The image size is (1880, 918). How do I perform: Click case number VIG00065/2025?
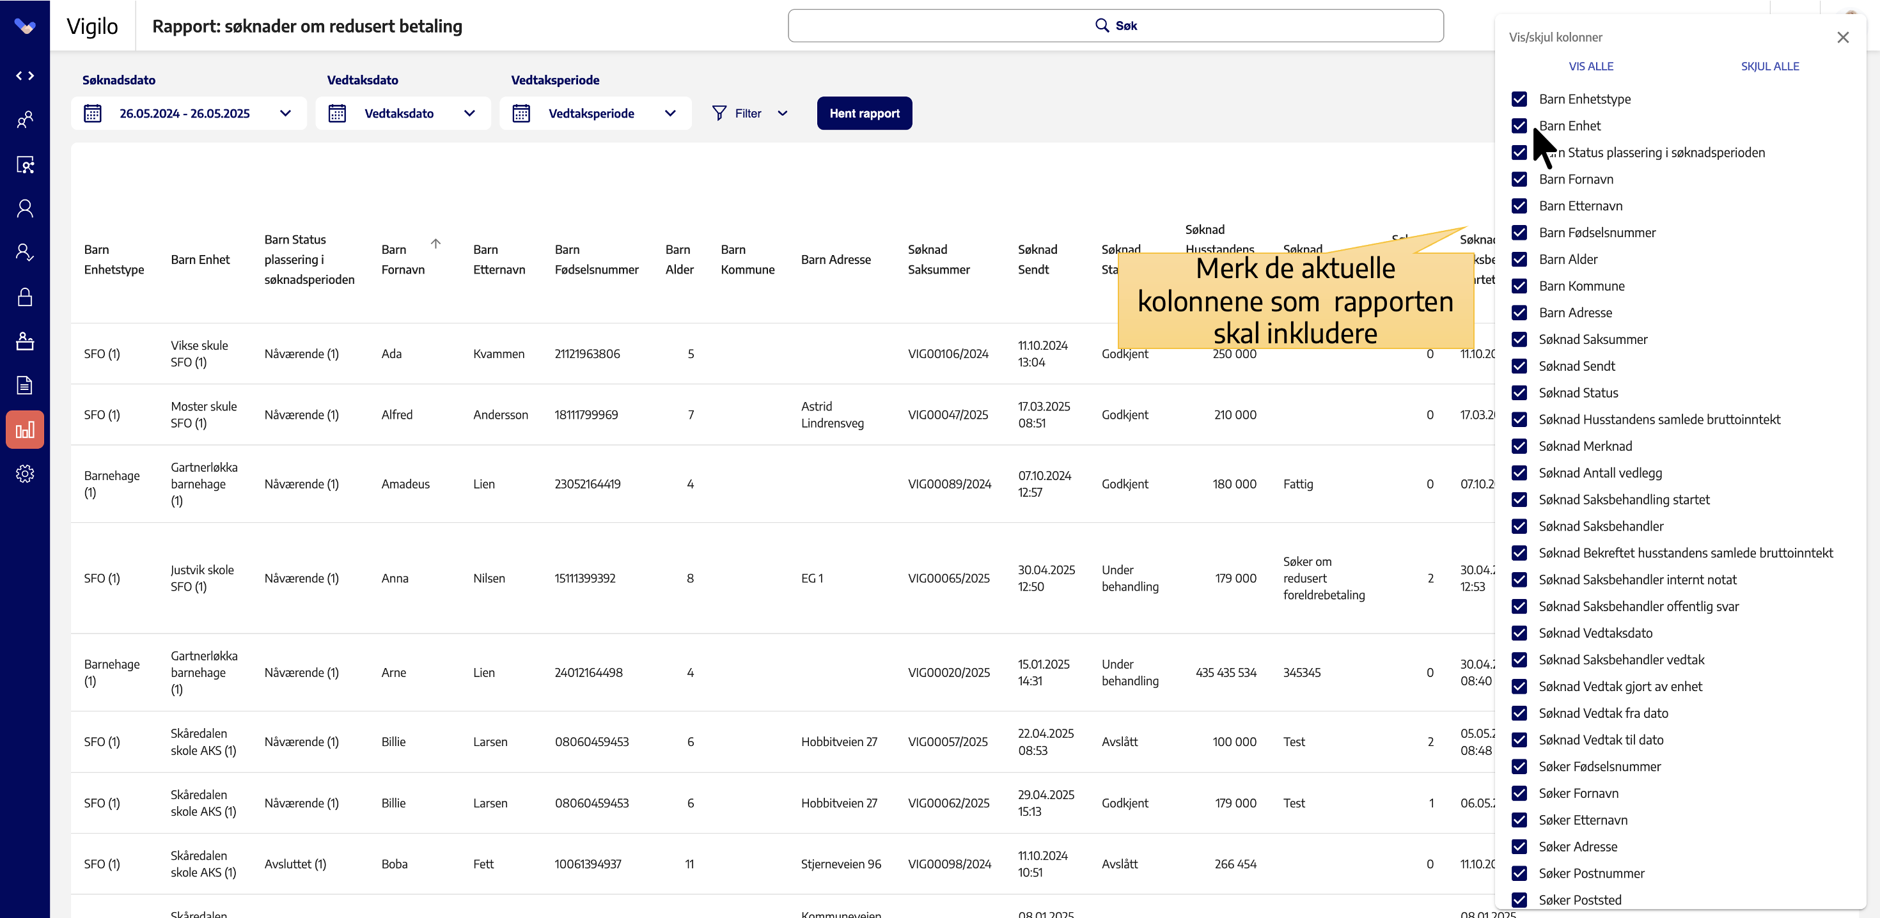[949, 579]
